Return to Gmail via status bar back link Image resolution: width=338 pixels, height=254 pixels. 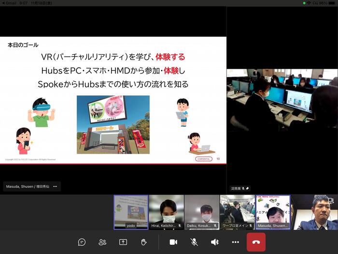tap(9, 3)
